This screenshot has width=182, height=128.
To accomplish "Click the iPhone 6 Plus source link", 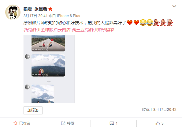I will 69,16.
